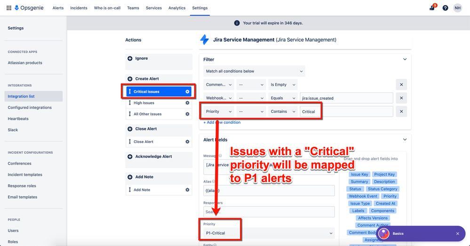470x246 pixels.
Task: Open gear settings for High Issues
Action: click(187, 103)
